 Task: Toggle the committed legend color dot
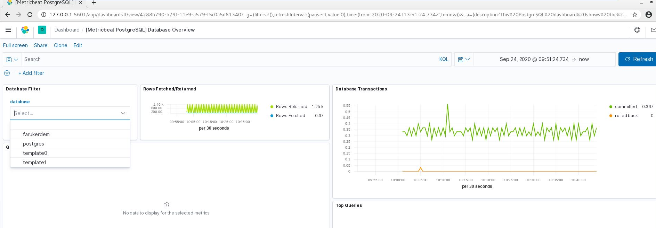(611, 107)
